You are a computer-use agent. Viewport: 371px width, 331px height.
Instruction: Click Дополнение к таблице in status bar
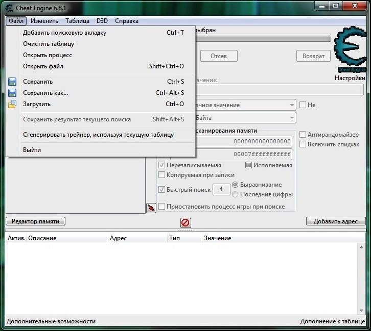coord(333,321)
